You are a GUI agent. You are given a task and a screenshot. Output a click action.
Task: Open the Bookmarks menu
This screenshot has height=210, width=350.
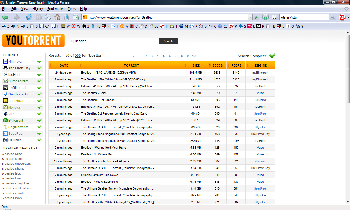click(55, 9)
